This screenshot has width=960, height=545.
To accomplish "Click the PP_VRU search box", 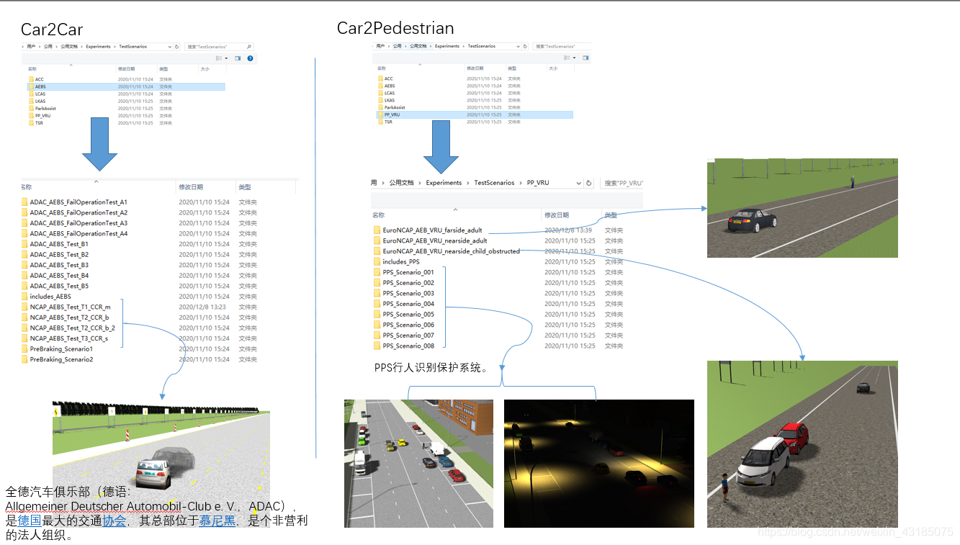I will tap(622, 183).
